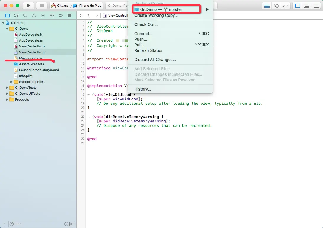Open the Find navigator

point(25,15)
